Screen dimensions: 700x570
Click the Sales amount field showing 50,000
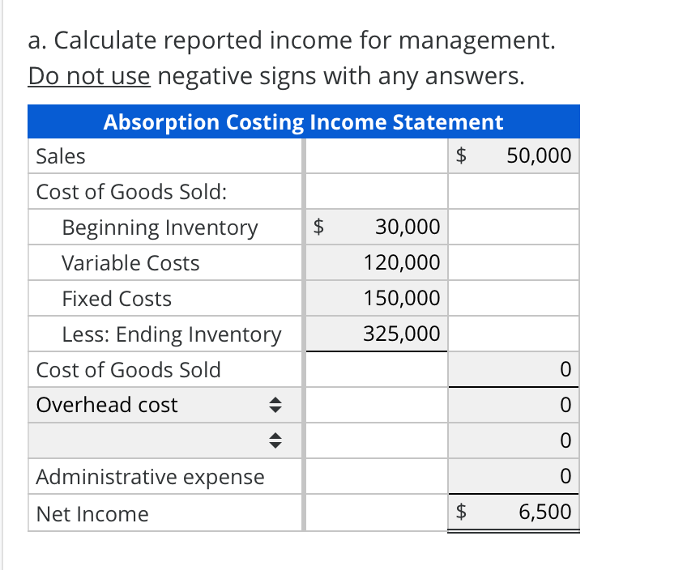514,155
